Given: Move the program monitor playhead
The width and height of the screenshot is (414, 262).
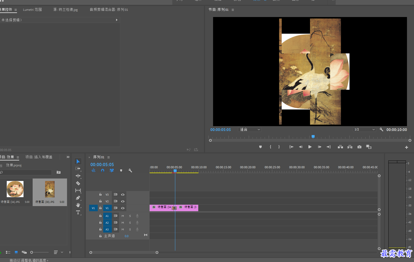Looking at the screenshot, I should [313, 137].
